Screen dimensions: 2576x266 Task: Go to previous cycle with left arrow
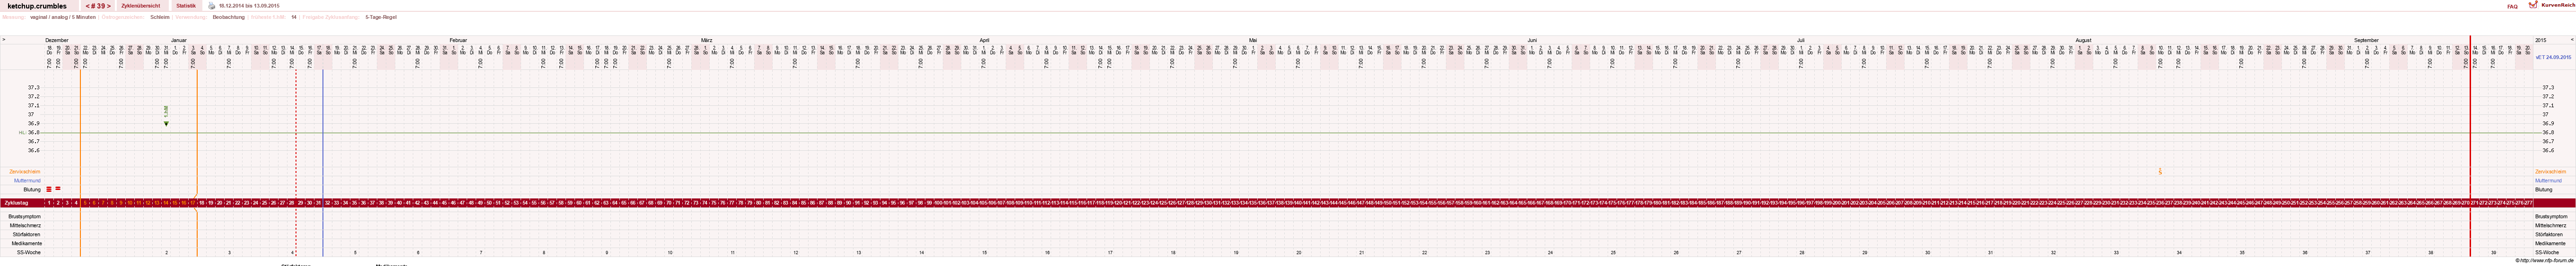tap(88, 6)
